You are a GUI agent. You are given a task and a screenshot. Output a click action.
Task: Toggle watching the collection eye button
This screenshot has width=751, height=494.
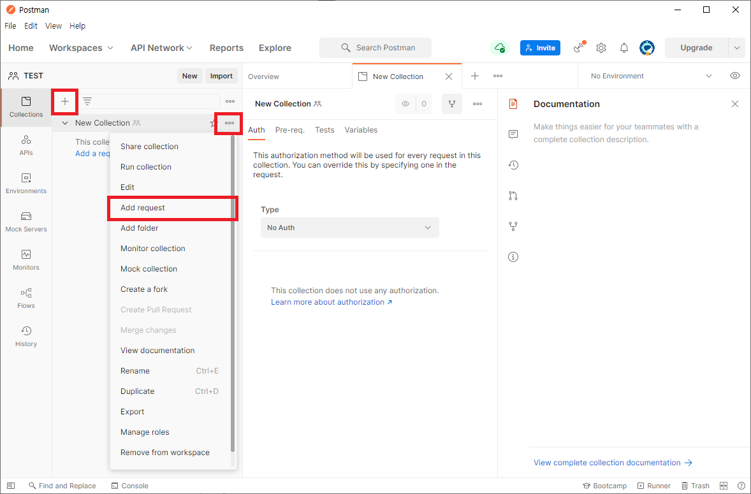(405, 104)
